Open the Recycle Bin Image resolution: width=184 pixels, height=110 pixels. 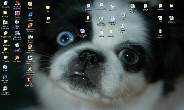[5, 3]
